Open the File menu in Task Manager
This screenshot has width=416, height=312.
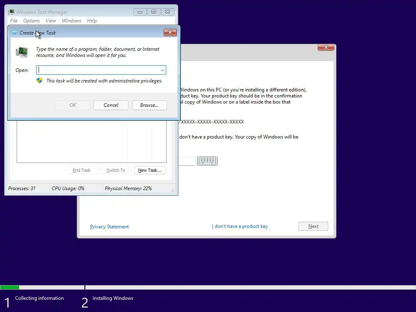coord(14,21)
